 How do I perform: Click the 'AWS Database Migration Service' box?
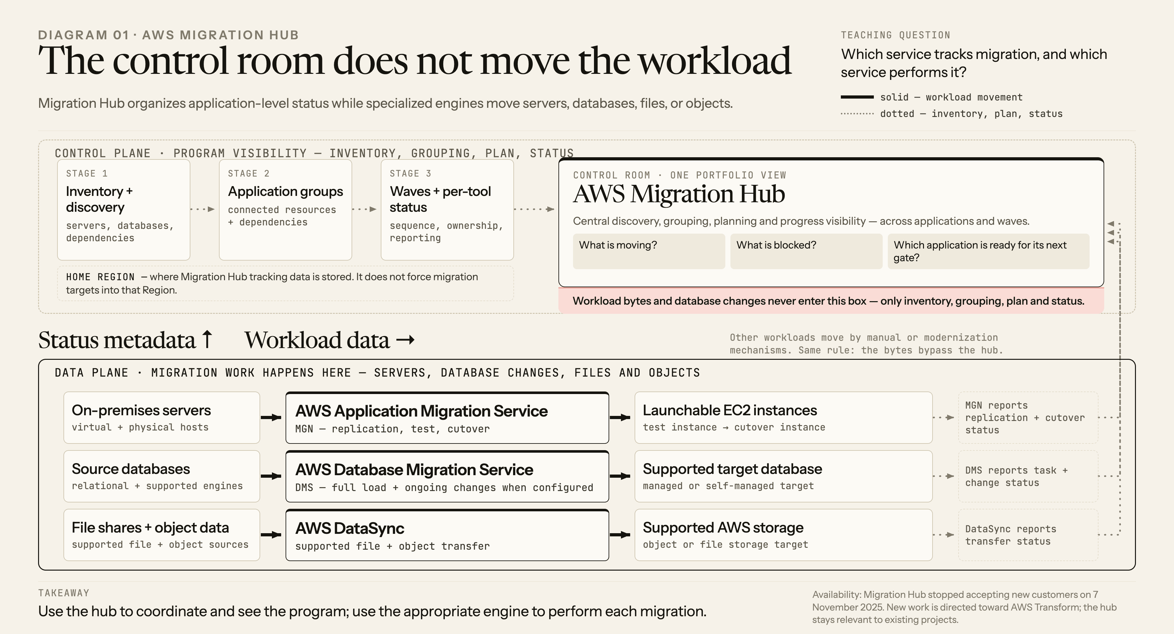coord(447,476)
